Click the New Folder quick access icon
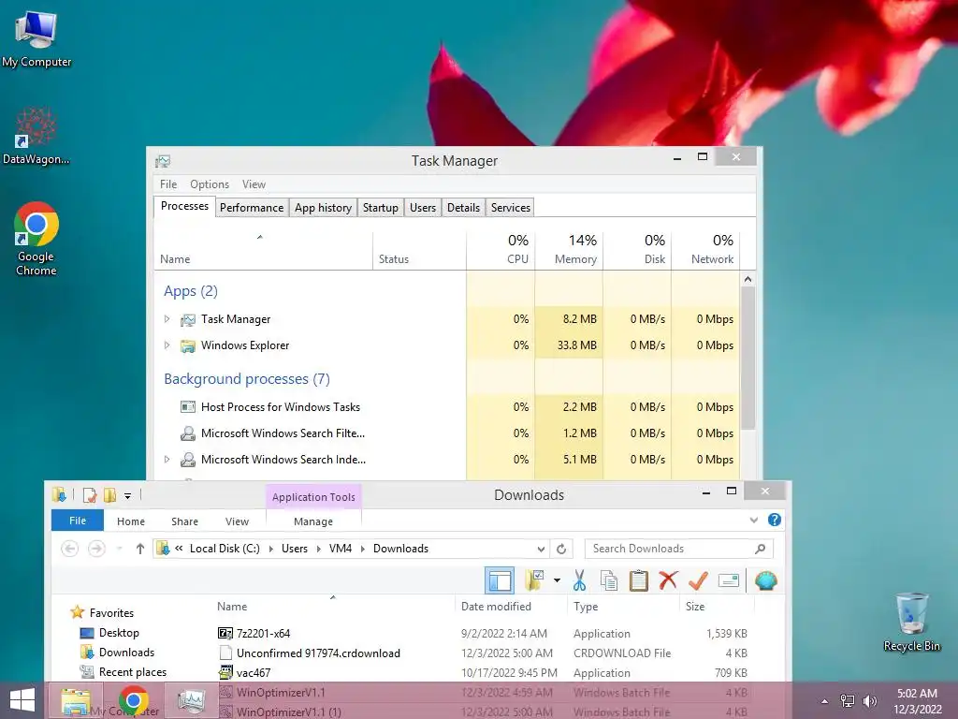The width and height of the screenshot is (958, 719). [110, 495]
